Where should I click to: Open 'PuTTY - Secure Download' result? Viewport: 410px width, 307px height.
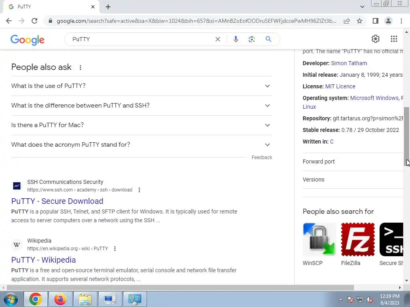tap(57, 201)
